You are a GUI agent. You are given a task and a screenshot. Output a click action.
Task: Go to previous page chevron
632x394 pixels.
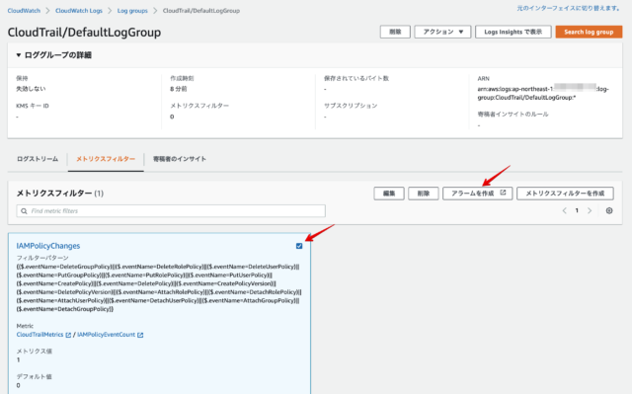click(x=564, y=210)
